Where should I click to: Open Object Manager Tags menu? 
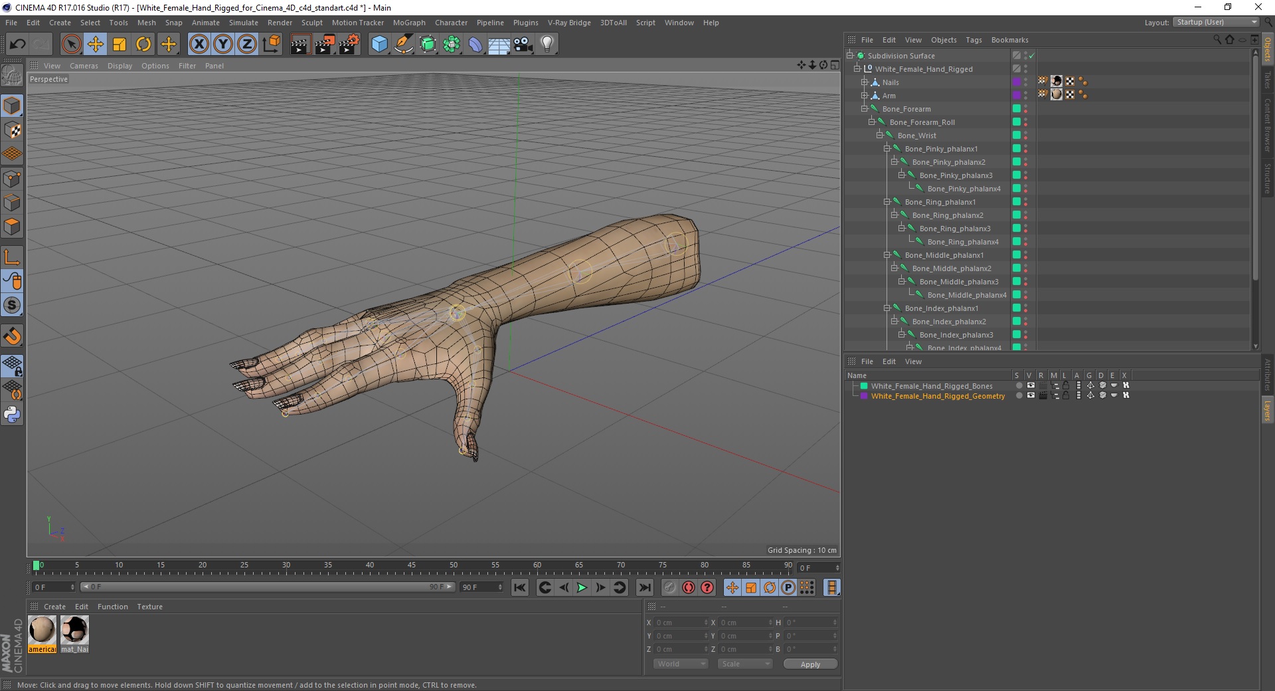click(x=974, y=40)
